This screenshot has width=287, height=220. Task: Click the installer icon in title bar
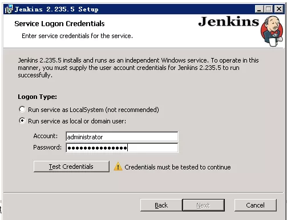[9, 9]
